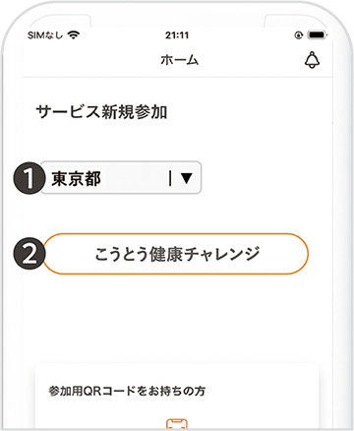The height and width of the screenshot is (431, 354).
Task: Click the 東京都 text in the selector
Action: click(76, 179)
